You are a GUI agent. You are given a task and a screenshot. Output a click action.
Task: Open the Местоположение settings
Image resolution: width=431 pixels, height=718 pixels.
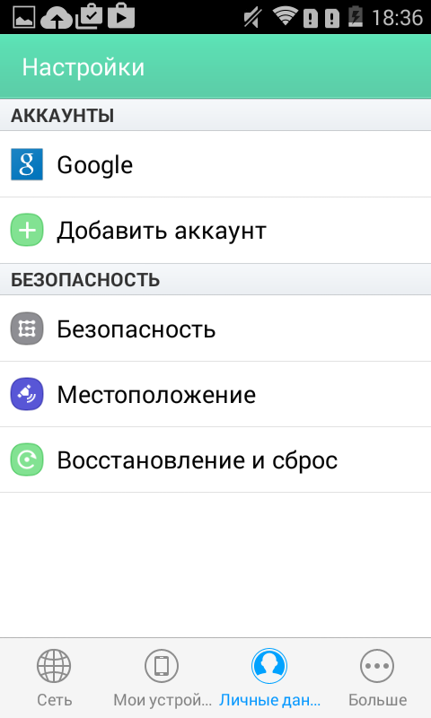pos(215,394)
